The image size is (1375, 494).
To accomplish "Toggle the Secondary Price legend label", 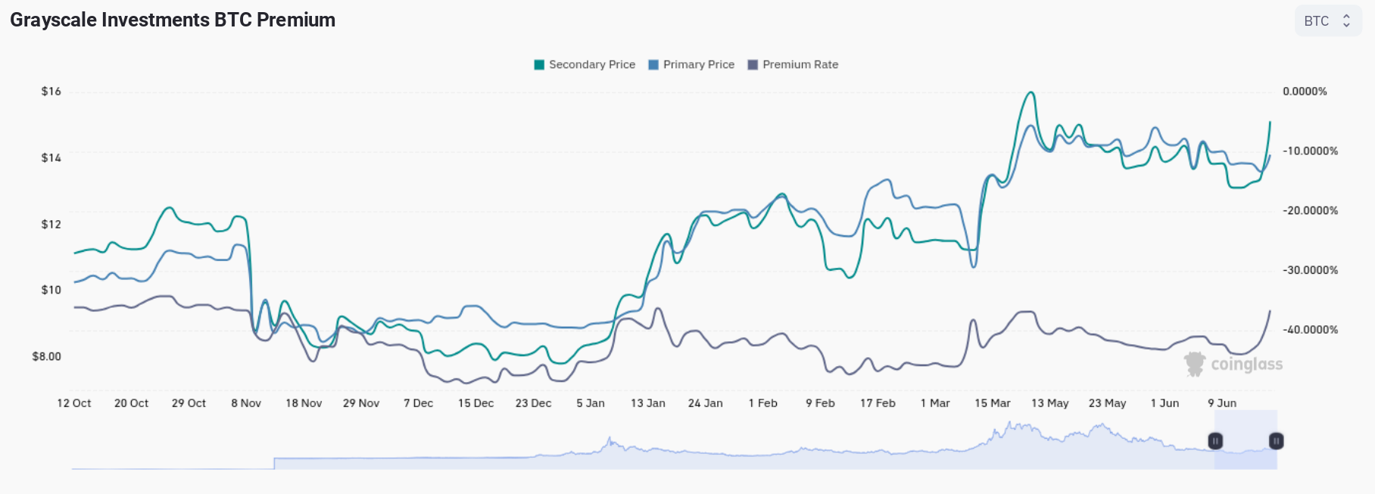I will pyautogui.click(x=591, y=64).
